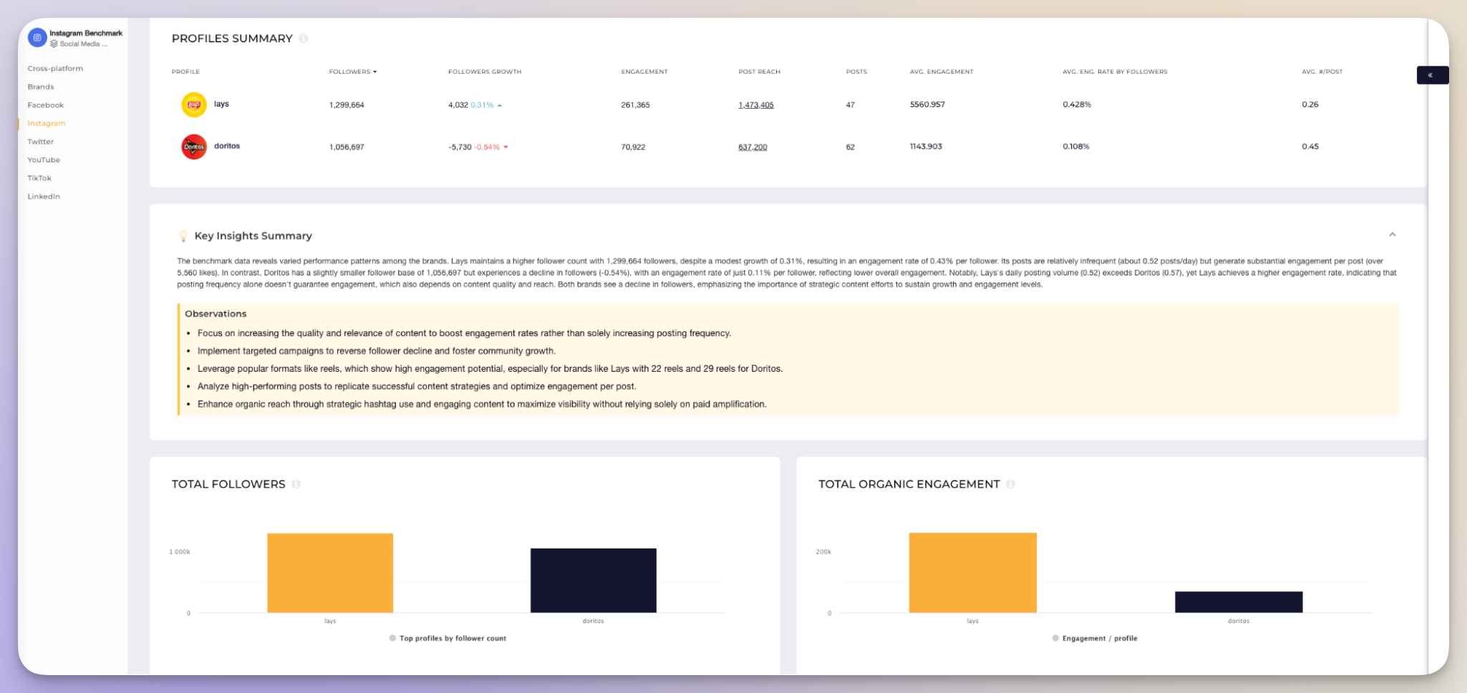Open the Cross-platform sidebar item
The height and width of the screenshot is (693, 1467).
click(x=55, y=69)
